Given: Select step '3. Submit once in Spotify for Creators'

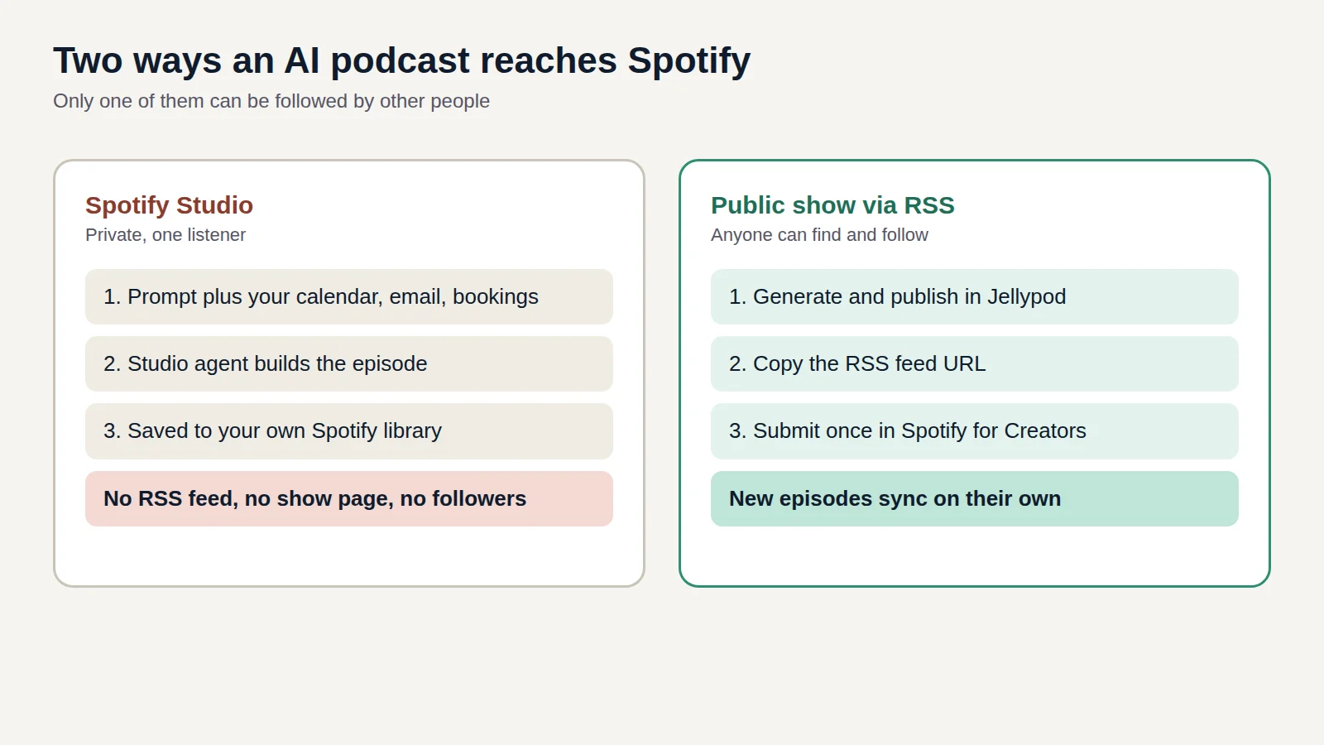Looking at the screenshot, I should pyautogui.click(x=975, y=430).
